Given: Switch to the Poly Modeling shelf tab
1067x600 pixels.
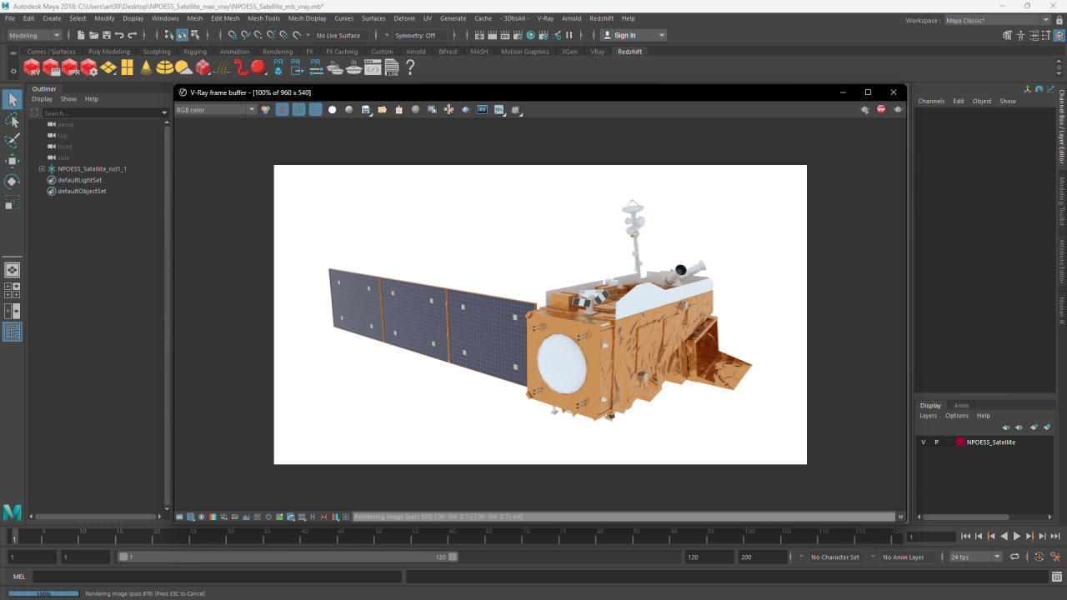Looking at the screenshot, I should (x=109, y=52).
